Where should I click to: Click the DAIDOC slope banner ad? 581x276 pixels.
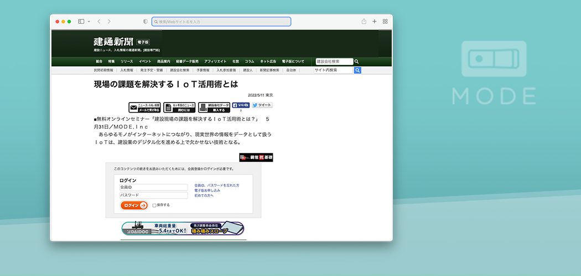[183, 228]
